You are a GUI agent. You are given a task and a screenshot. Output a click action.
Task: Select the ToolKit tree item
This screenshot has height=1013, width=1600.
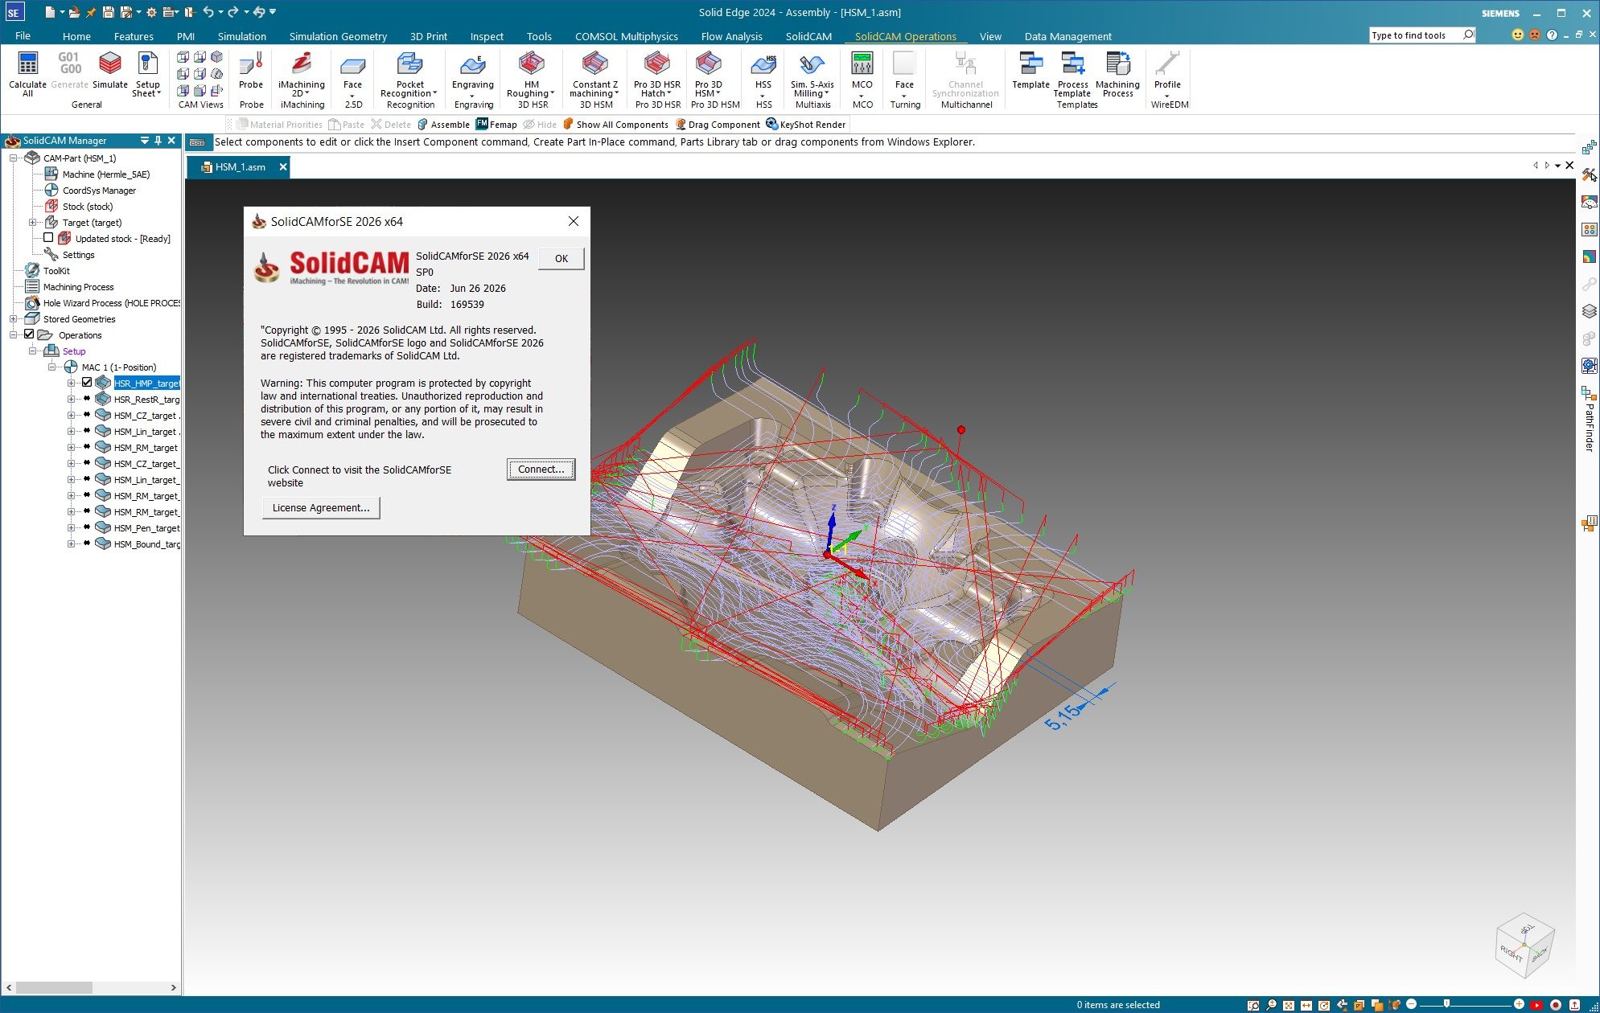tap(56, 271)
